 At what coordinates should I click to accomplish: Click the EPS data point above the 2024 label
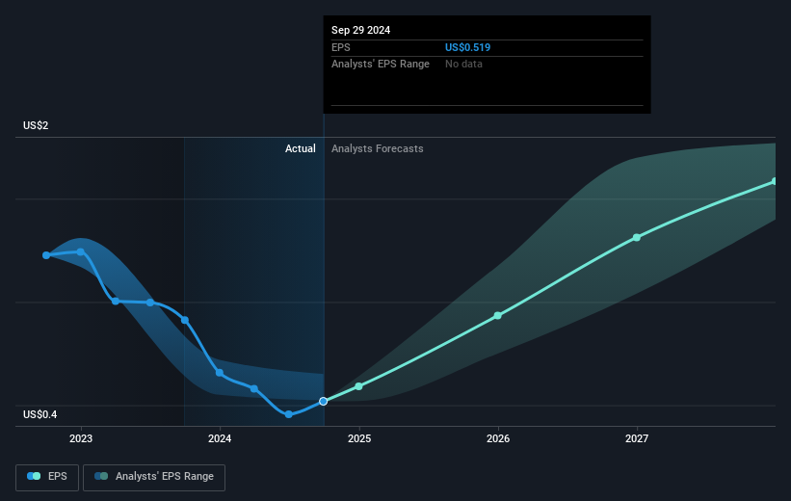pos(220,373)
